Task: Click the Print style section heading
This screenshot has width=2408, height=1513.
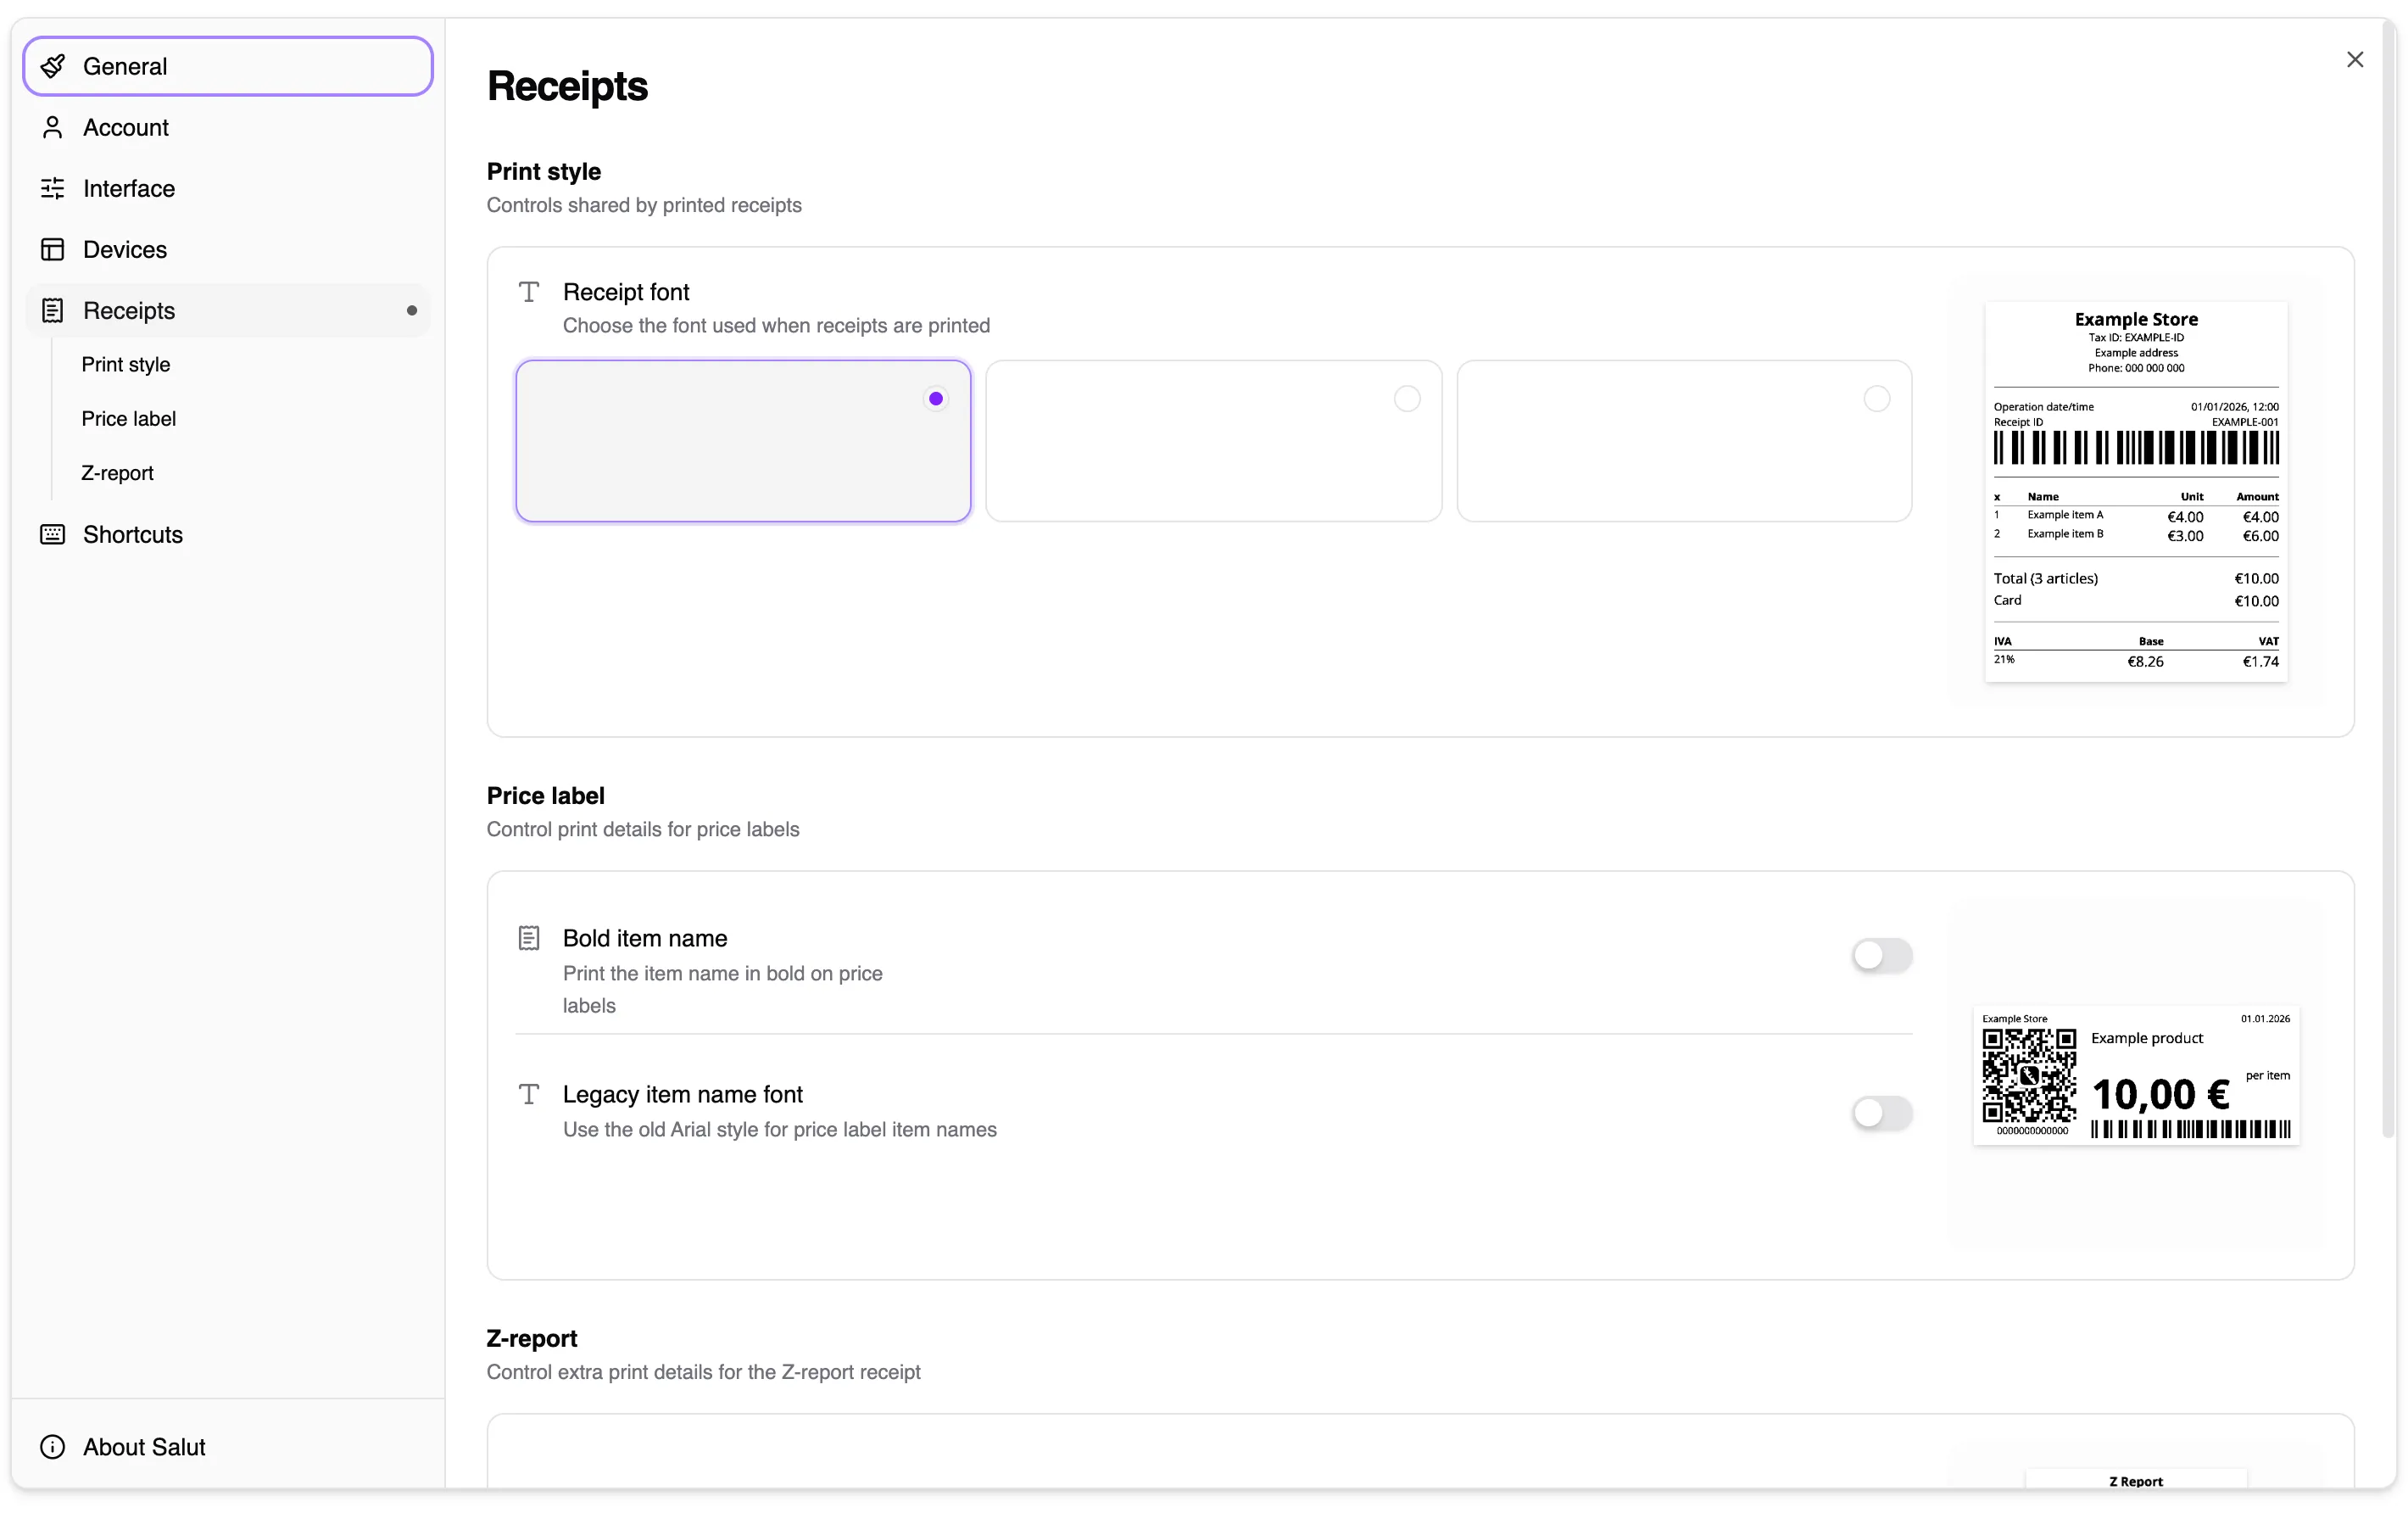Action: pos(544,171)
